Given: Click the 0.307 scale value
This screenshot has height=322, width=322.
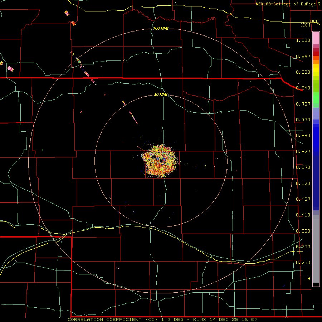Looking at the screenshot, I should point(303,247).
